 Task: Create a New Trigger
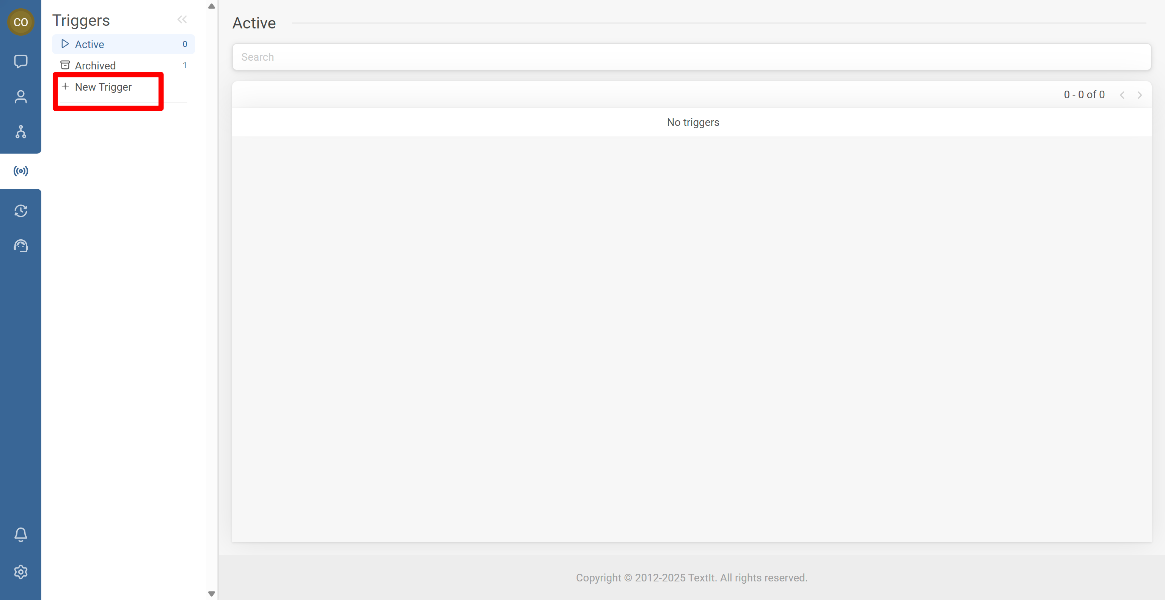click(103, 87)
